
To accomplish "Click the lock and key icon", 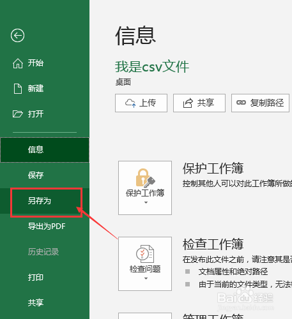I will click(145, 178).
